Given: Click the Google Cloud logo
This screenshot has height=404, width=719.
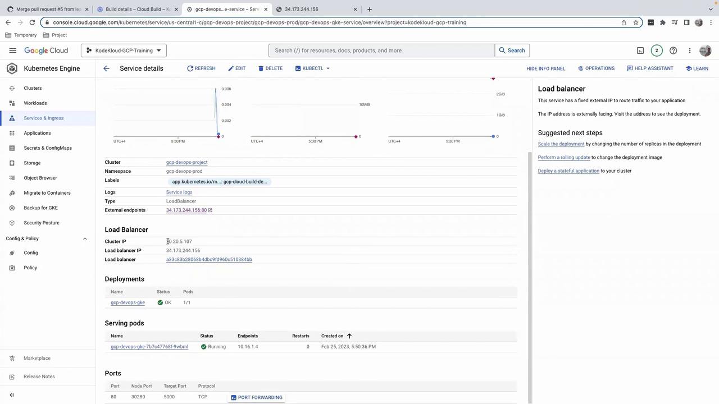Looking at the screenshot, I should (x=46, y=50).
